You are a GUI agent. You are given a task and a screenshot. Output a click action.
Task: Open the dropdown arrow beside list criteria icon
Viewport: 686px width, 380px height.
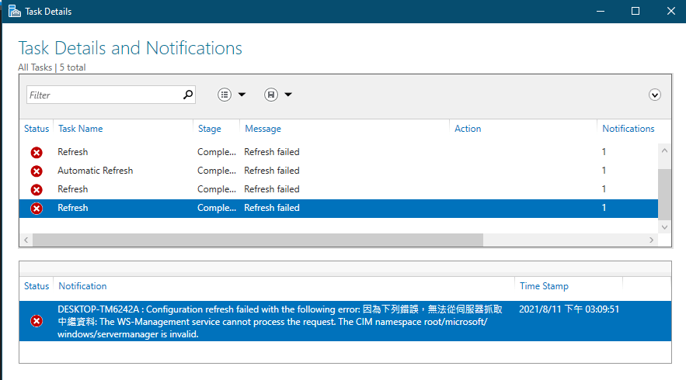pyautogui.click(x=242, y=95)
